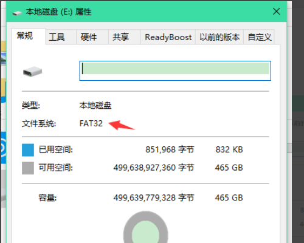Select the 共享 tab

tap(124, 37)
